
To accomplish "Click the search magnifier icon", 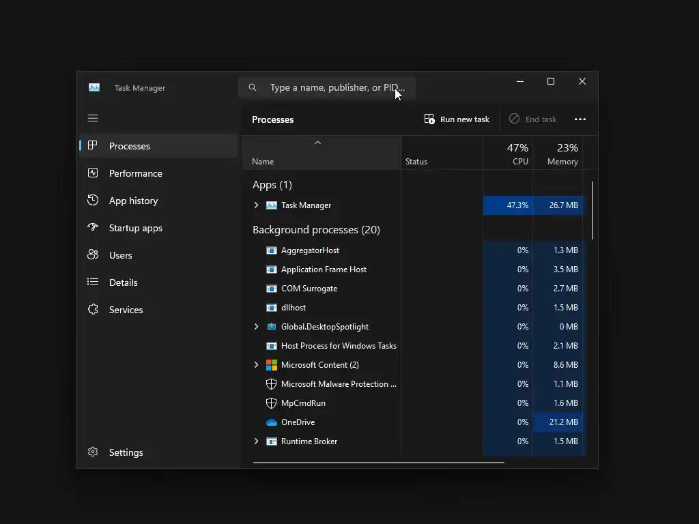I will point(253,87).
